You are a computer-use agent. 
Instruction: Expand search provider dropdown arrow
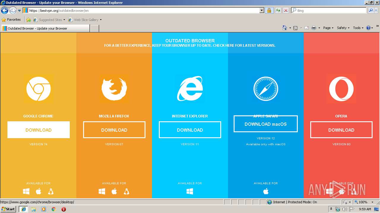coord(376,10)
